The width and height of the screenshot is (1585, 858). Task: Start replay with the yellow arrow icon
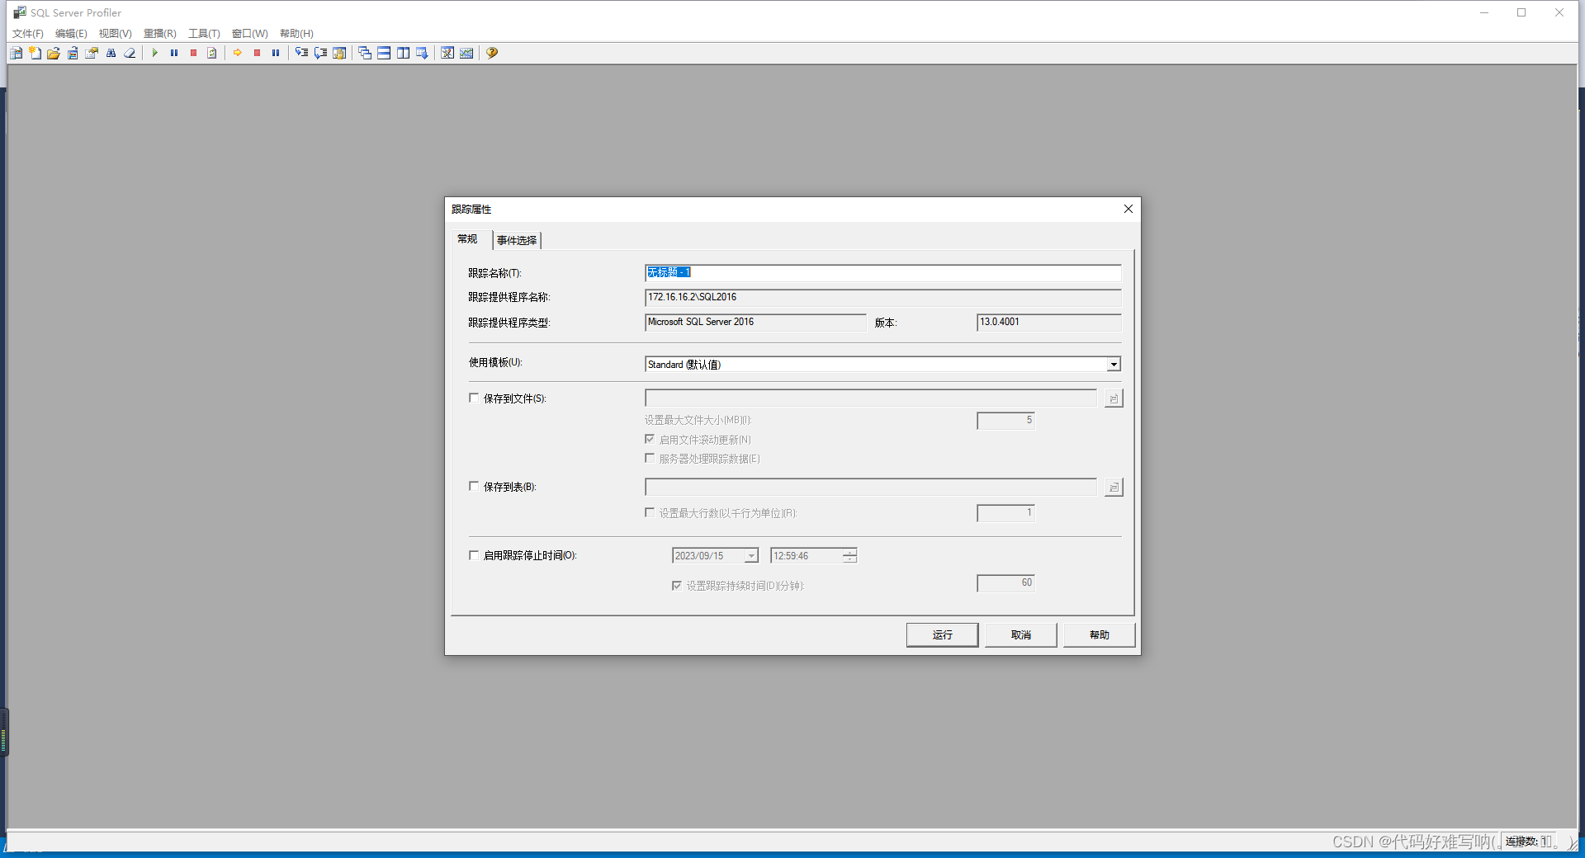point(238,53)
